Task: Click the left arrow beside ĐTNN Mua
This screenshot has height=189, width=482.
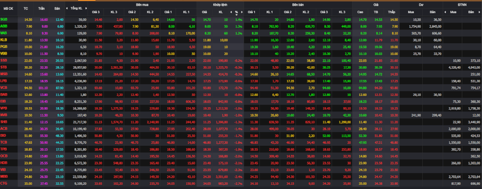Action: (x=445, y=12)
